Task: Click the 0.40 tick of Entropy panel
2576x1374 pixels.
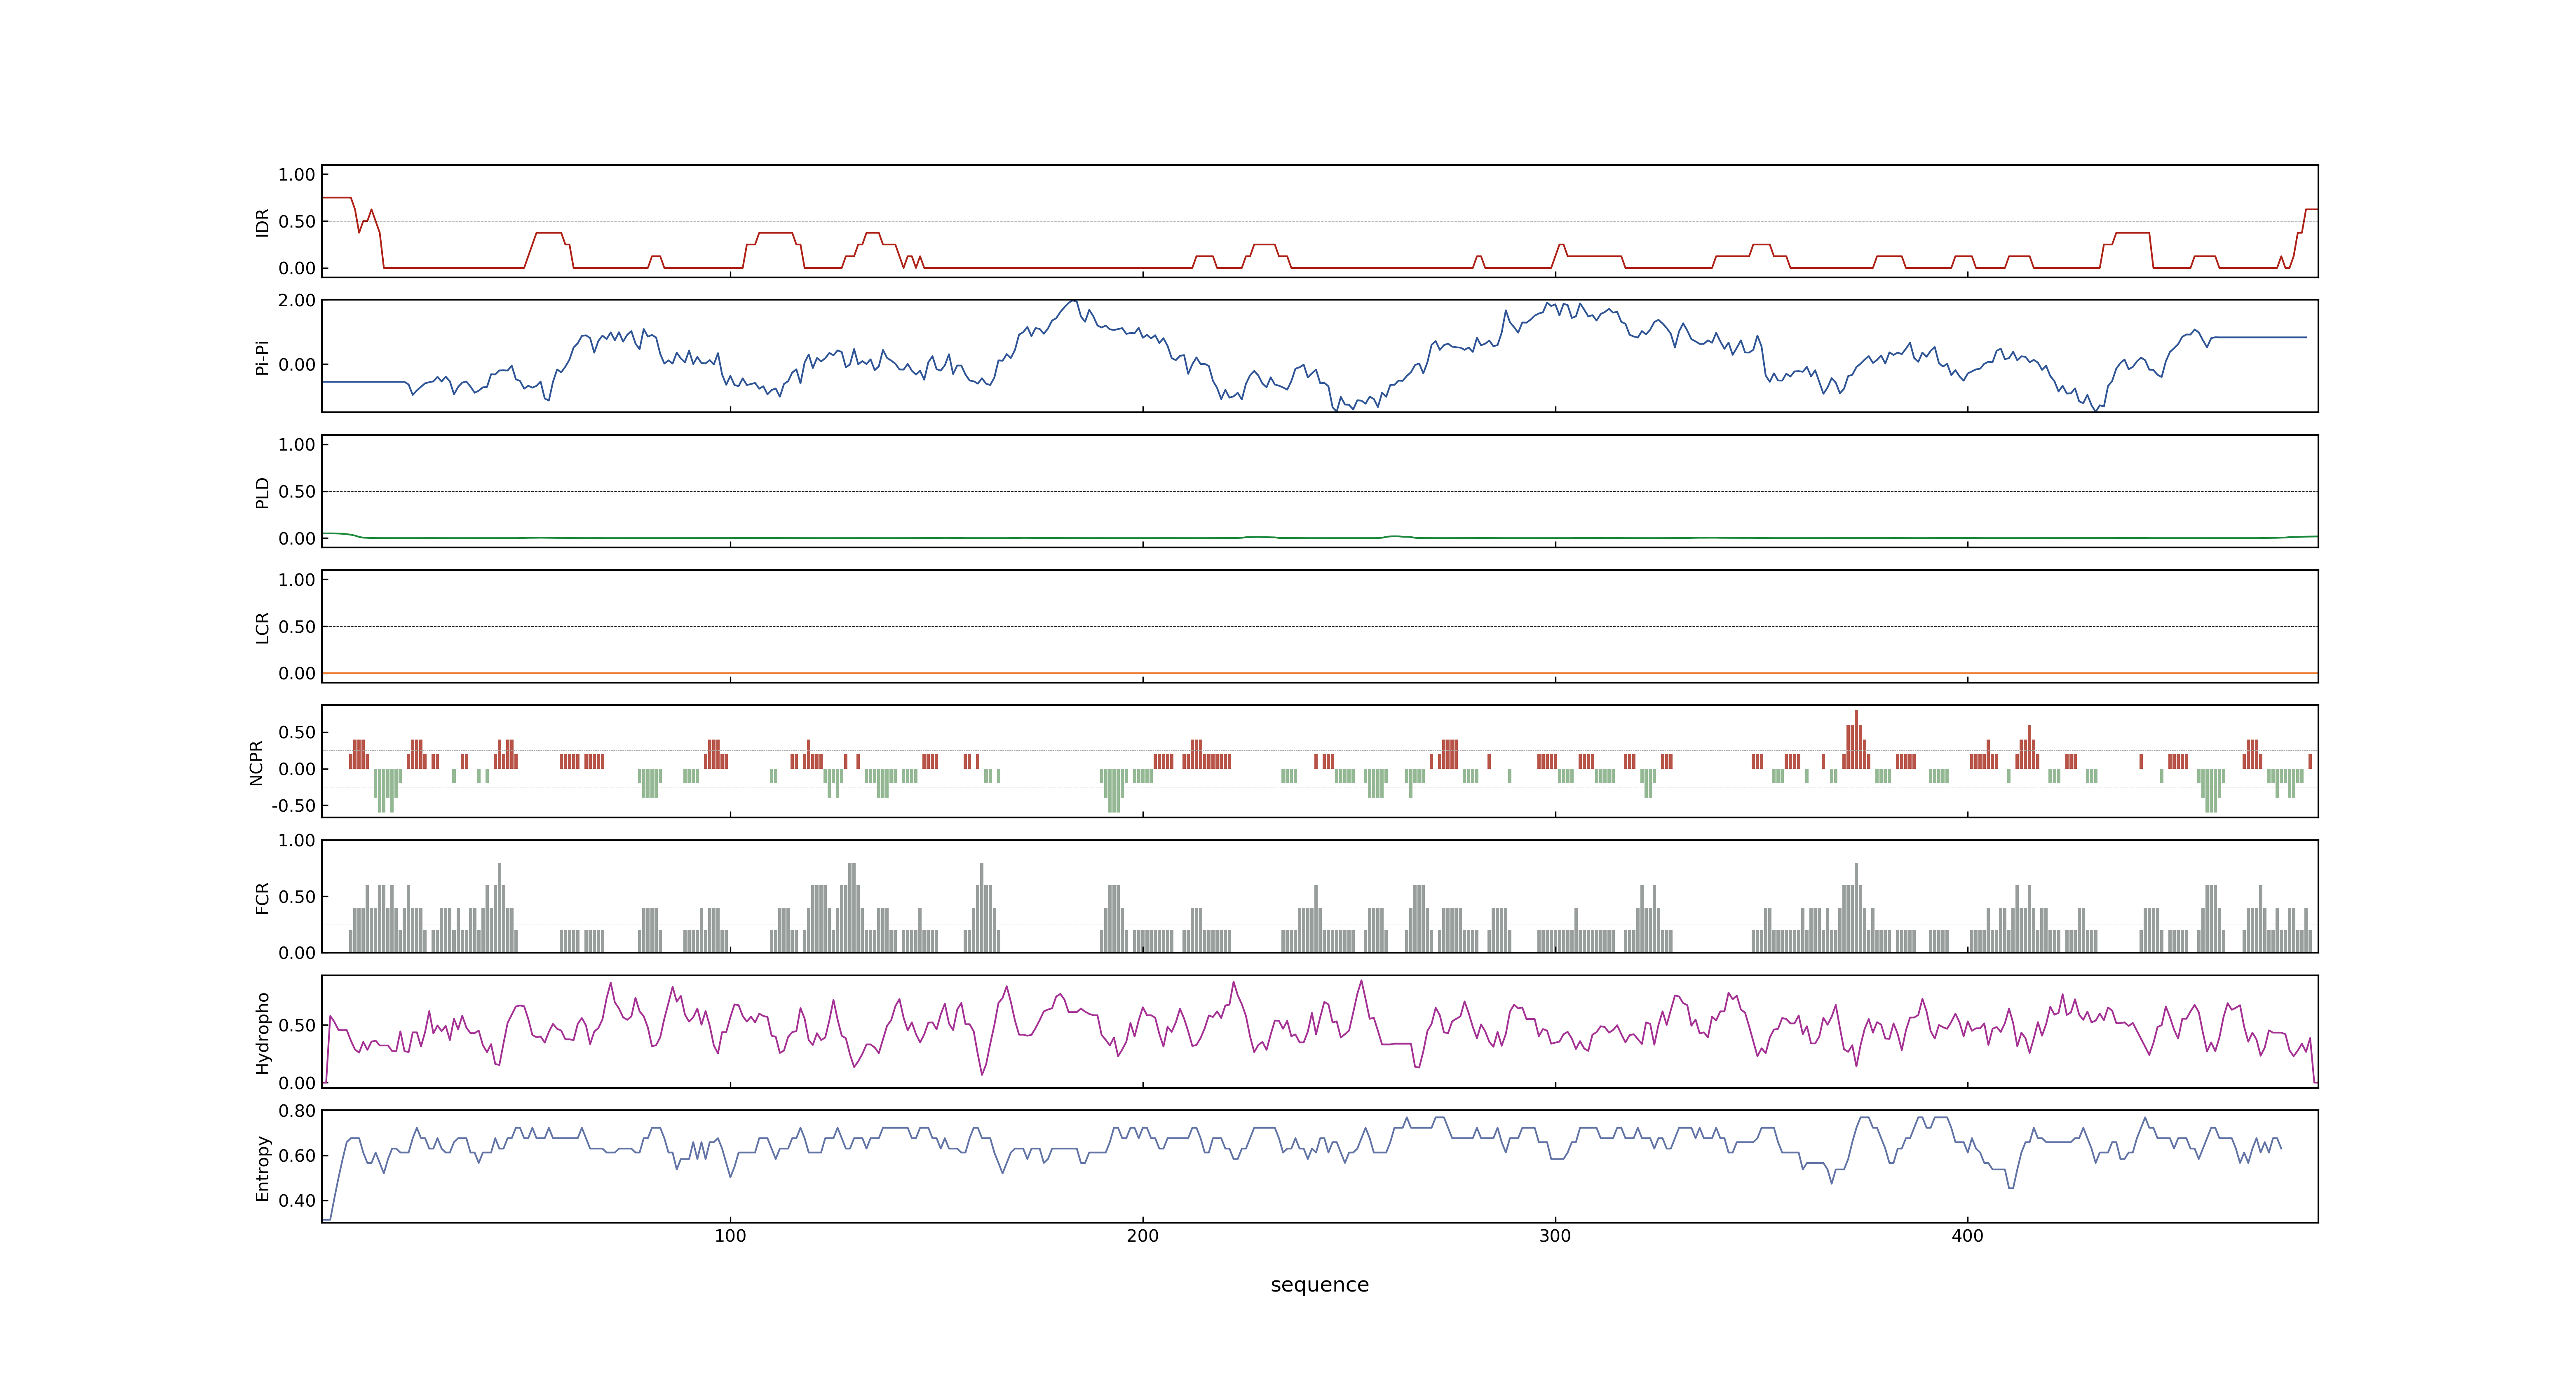Action: [x=297, y=1201]
